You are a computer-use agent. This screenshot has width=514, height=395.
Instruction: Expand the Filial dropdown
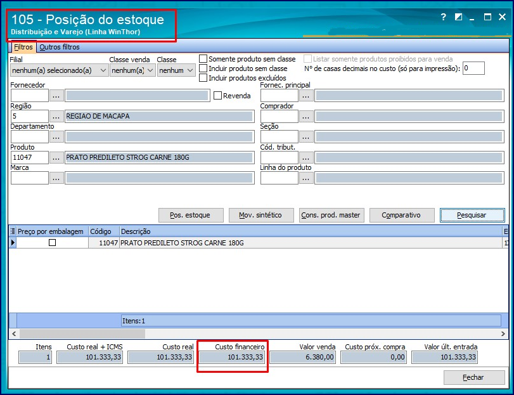[x=103, y=70]
